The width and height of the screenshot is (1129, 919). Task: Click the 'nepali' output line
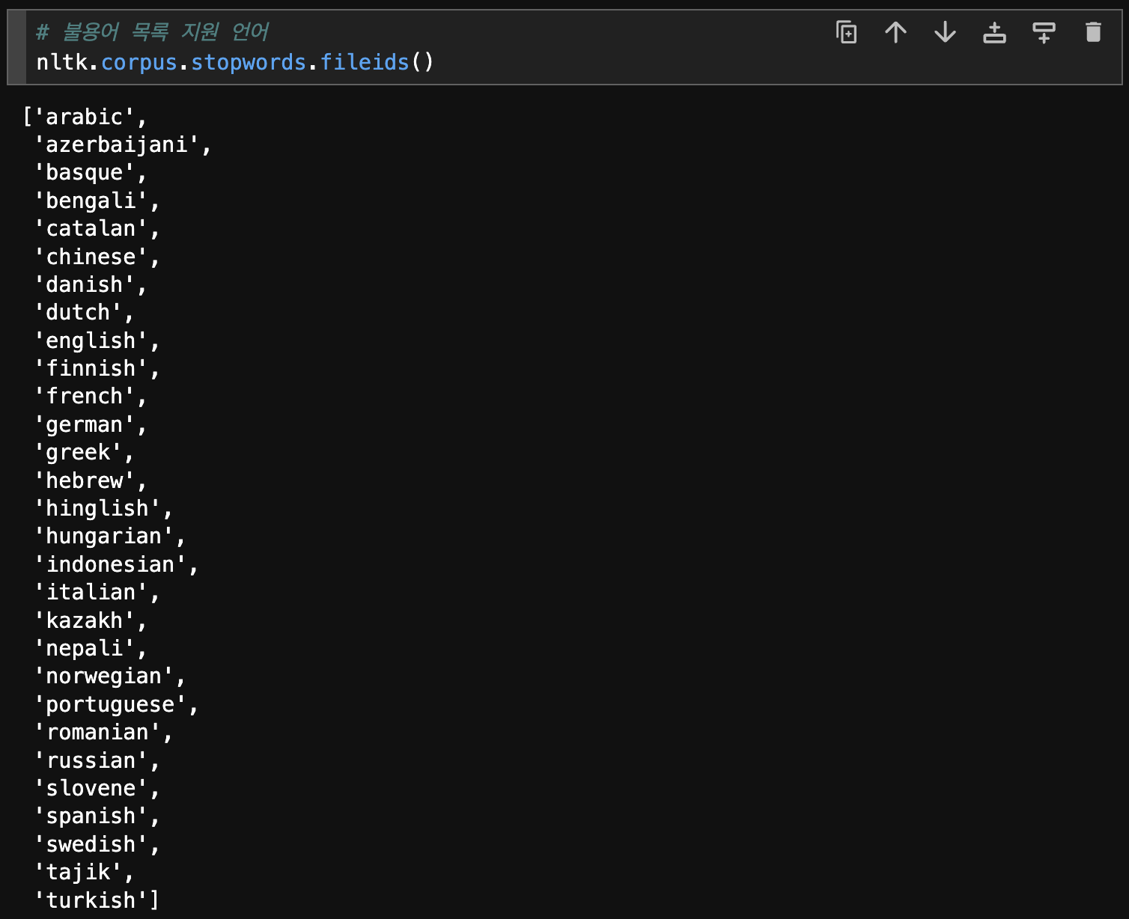[x=84, y=648]
